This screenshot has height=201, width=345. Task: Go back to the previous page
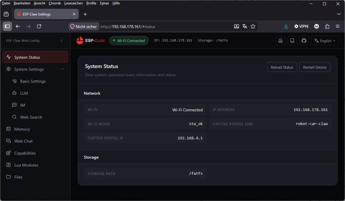pyautogui.click(x=18, y=26)
